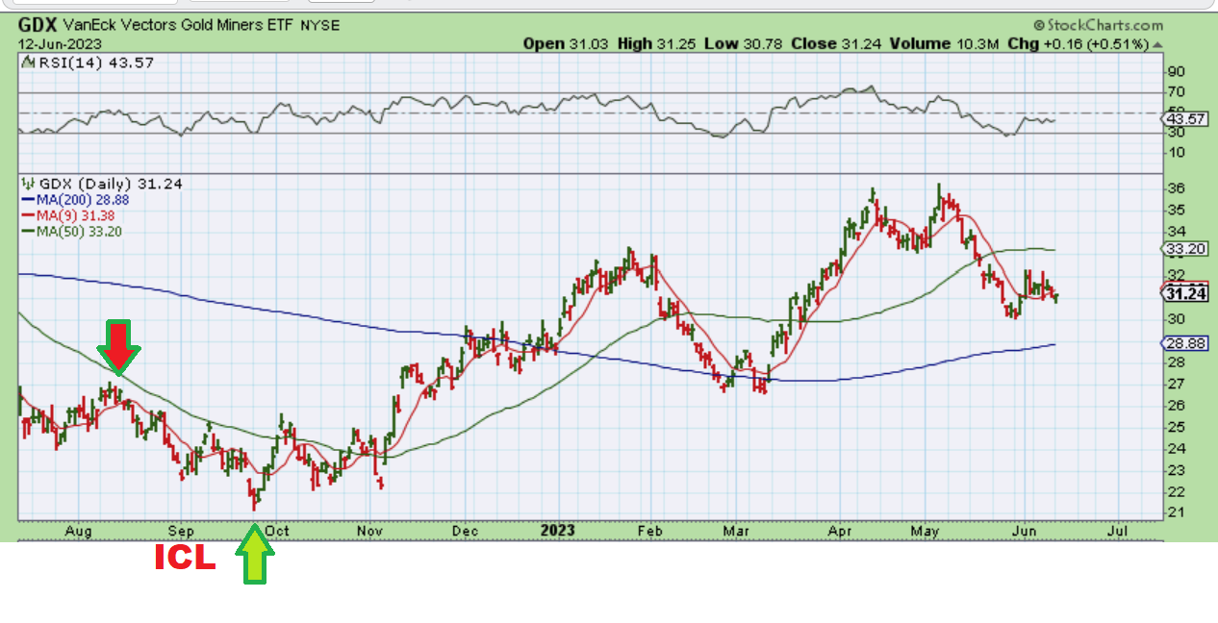1218x623 pixels.
Task: Click the 90 level on RSI axis
Action: point(1175,72)
